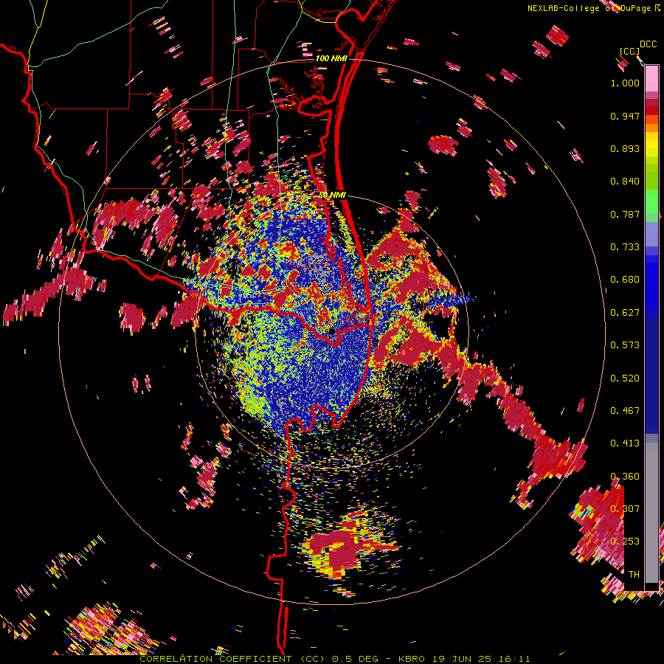The height and width of the screenshot is (664, 664).
Task: Click CORRELATION COEFFICIENT in the caption
Action: (x=215, y=659)
